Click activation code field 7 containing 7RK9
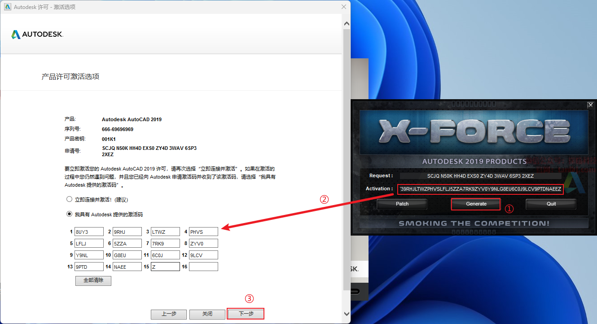Viewport: 597px width, 324px height. coord(165,244)
